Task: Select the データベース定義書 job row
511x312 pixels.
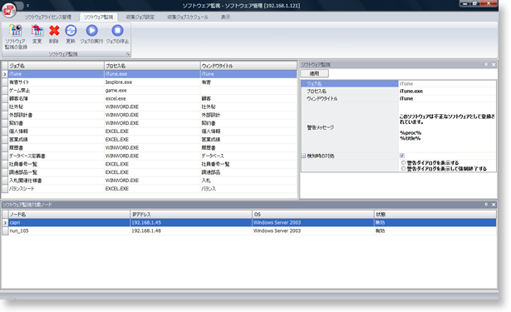Action: (152, 156)
